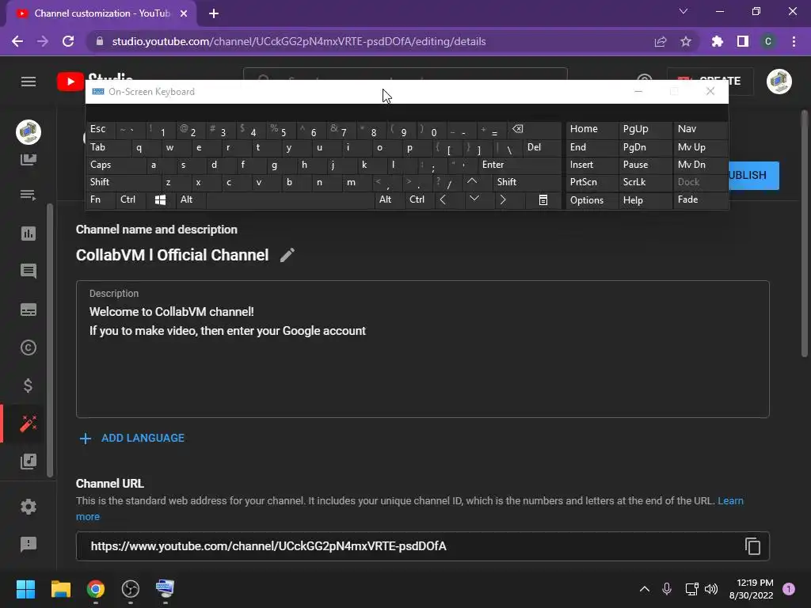Show hidden icons in the system tray
811x608 pixels.
[x=645, y=589]
